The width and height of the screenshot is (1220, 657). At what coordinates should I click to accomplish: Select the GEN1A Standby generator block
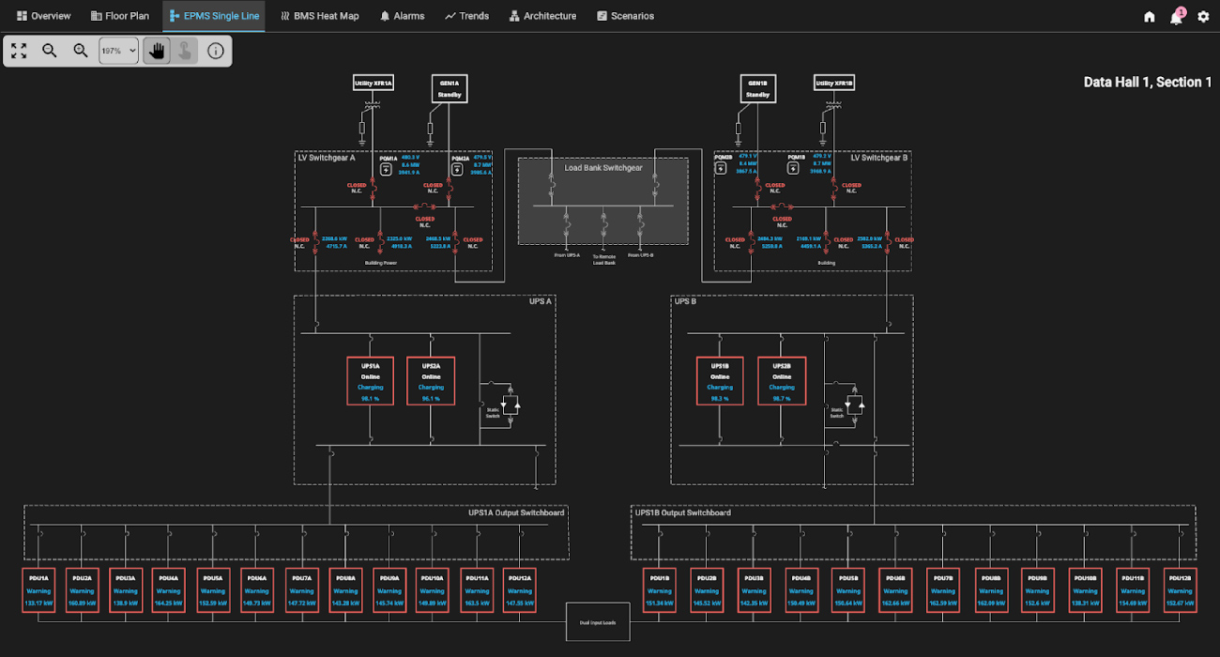click(x=449, y=89)
